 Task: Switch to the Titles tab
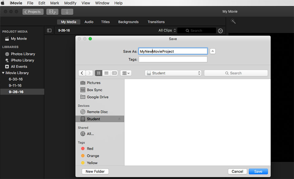[x=105, y=22]
